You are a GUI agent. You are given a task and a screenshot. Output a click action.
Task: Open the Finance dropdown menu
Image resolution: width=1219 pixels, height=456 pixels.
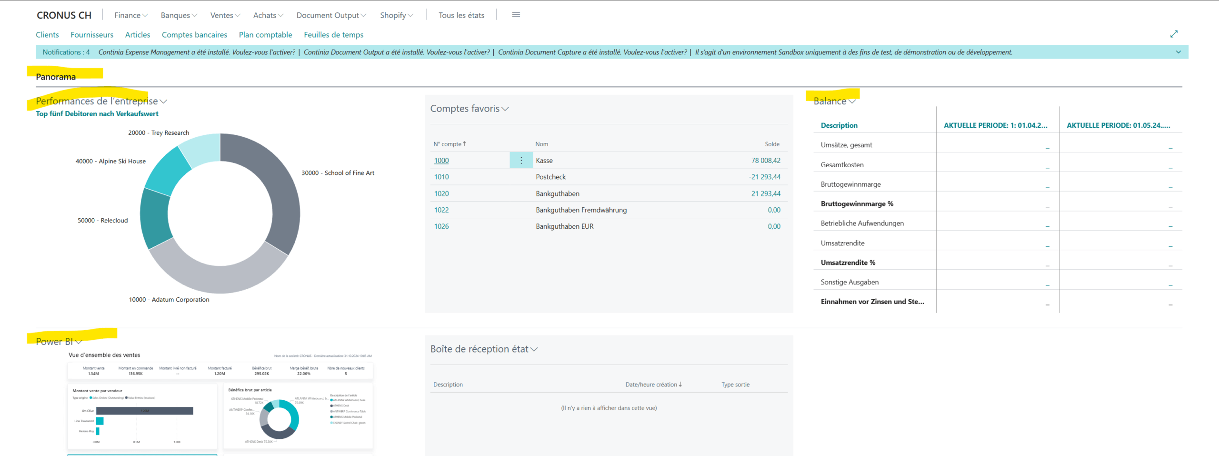coord(130,15)
